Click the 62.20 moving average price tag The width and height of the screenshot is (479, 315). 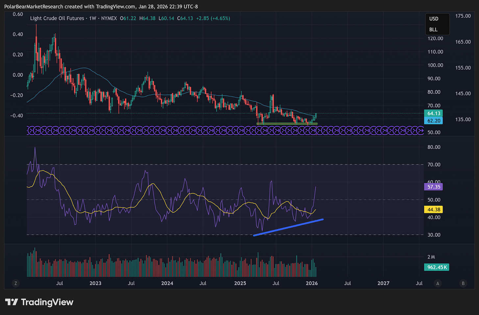coord(434,121)
